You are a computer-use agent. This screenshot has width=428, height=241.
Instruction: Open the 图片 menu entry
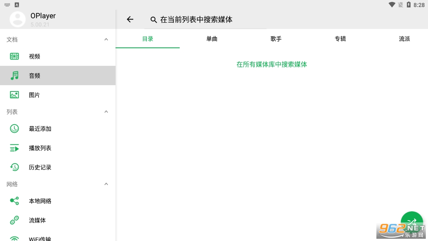58,95
